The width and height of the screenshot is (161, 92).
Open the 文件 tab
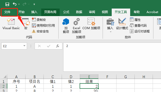(x=7, y=12)
